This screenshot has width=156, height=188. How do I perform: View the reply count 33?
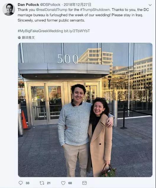point(27,183)
